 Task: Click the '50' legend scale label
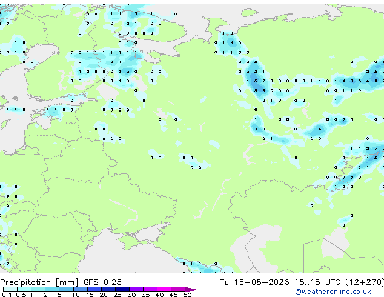pyautogui.click(x=187, y=295)
